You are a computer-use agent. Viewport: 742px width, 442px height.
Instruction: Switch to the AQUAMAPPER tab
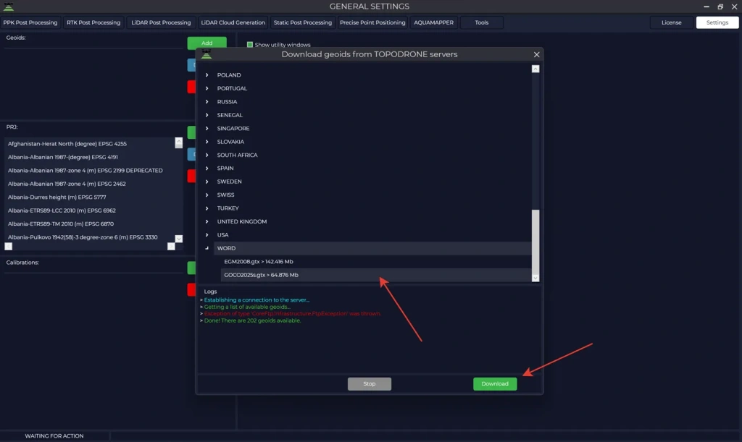pyautogui.click(x=433, y=22)
